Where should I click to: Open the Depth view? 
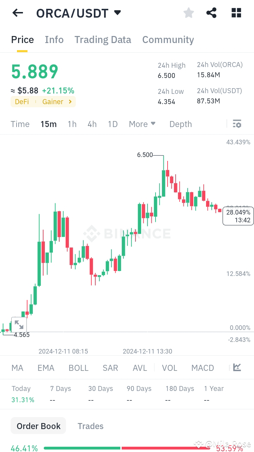tap(180, 124)
